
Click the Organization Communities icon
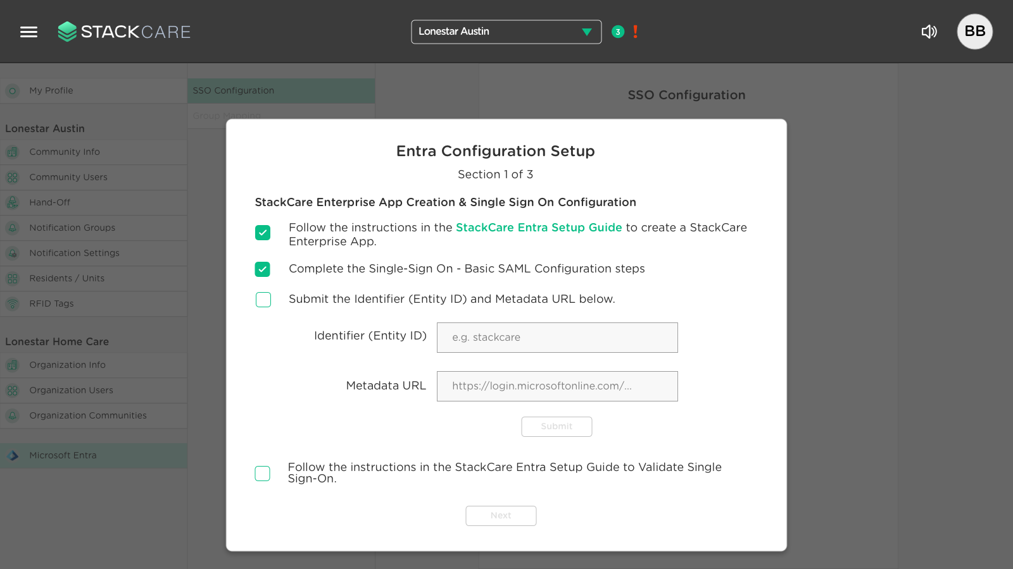pyautogui.click(x=13, y=416)
